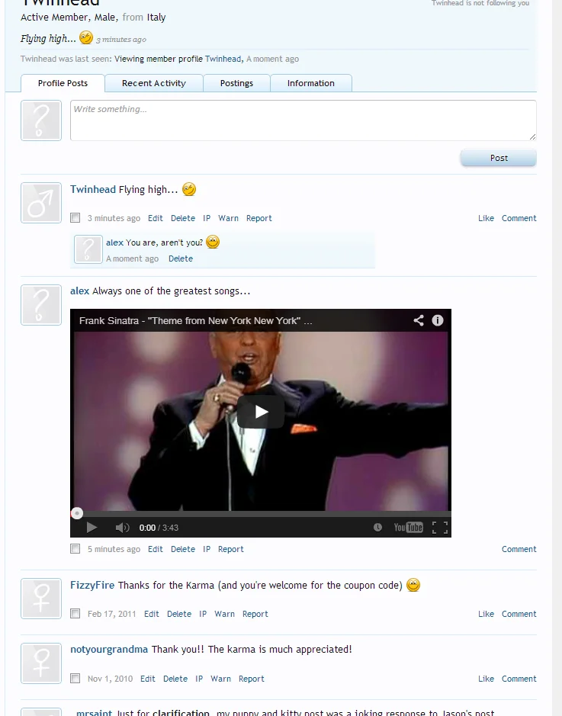Comment on notyourgrandma's post
This screenshot has height=716, width=562.
519,679
